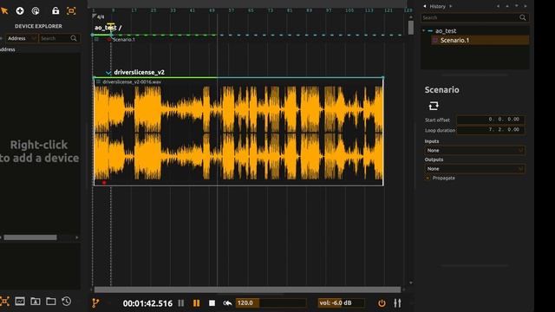Adjust the 120.0 tempo slider

271,302
